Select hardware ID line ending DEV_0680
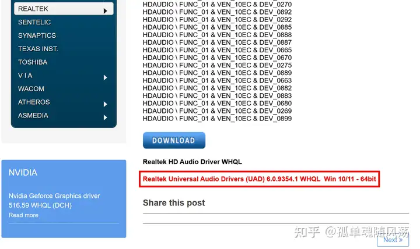This screenshot has height=249, width=420. [217, 104]
